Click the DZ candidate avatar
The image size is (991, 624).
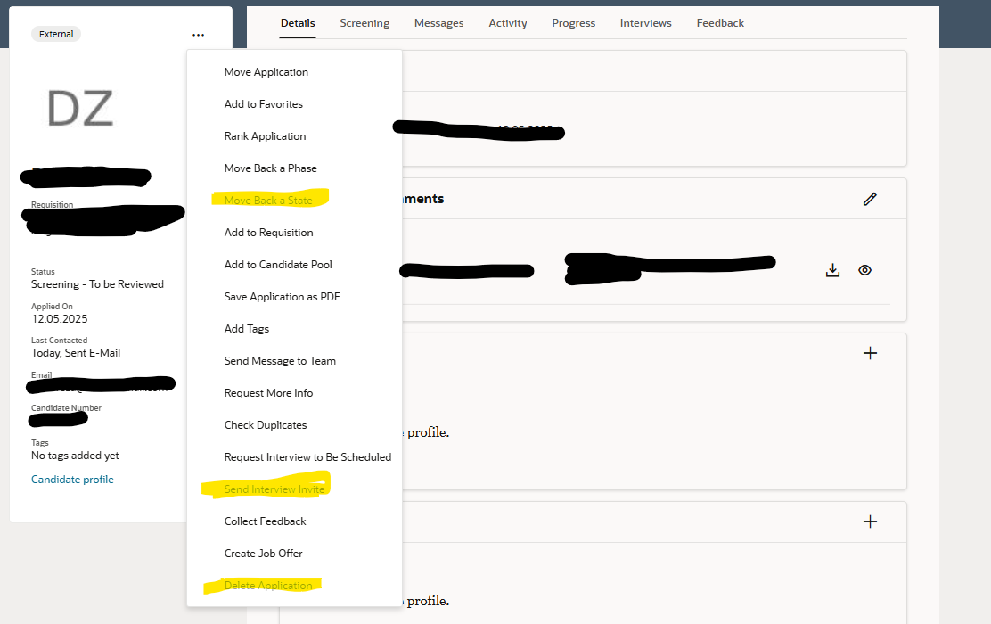(x=80, y=107)
